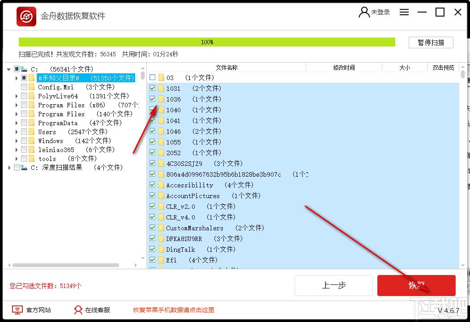Select the 1055 folder row
Image resolution: width=470 pixels, height=322 pixels.
click(x=303, y=142)
